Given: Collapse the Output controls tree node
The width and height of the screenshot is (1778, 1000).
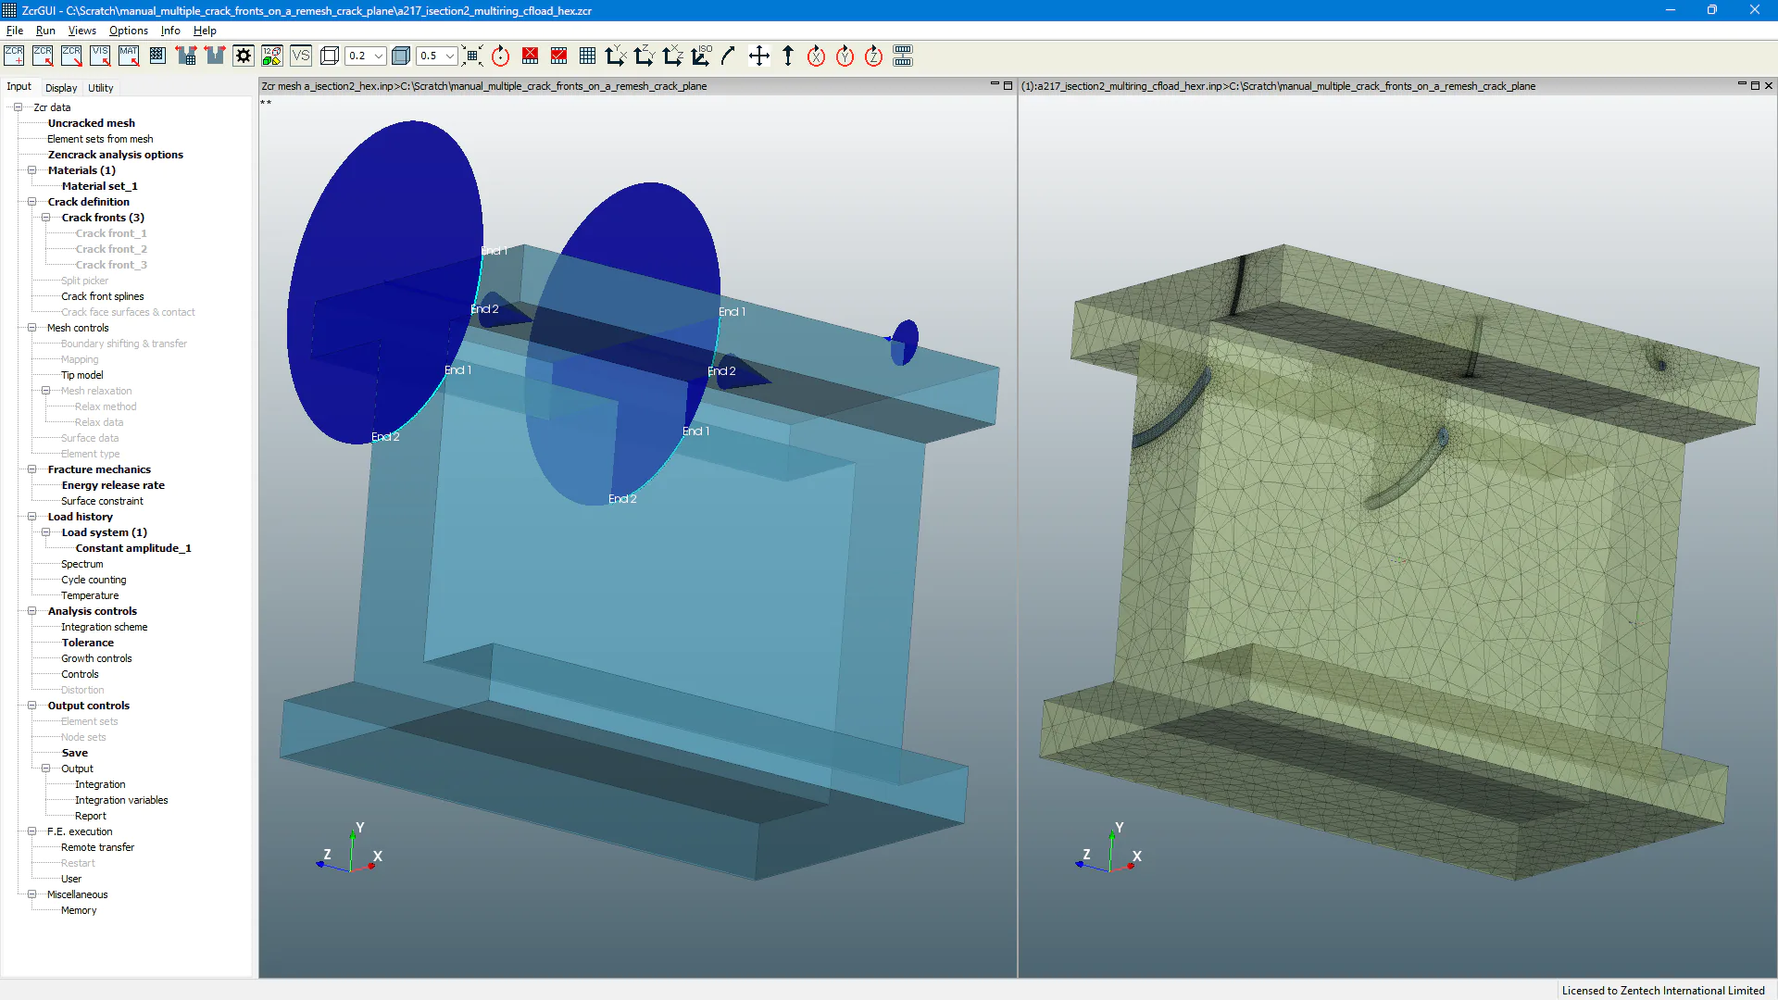Looking at the screenshot, I should (31, 706).
